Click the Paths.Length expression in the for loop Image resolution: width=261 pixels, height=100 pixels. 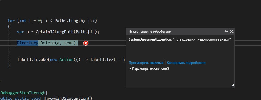tap(70, 21)
